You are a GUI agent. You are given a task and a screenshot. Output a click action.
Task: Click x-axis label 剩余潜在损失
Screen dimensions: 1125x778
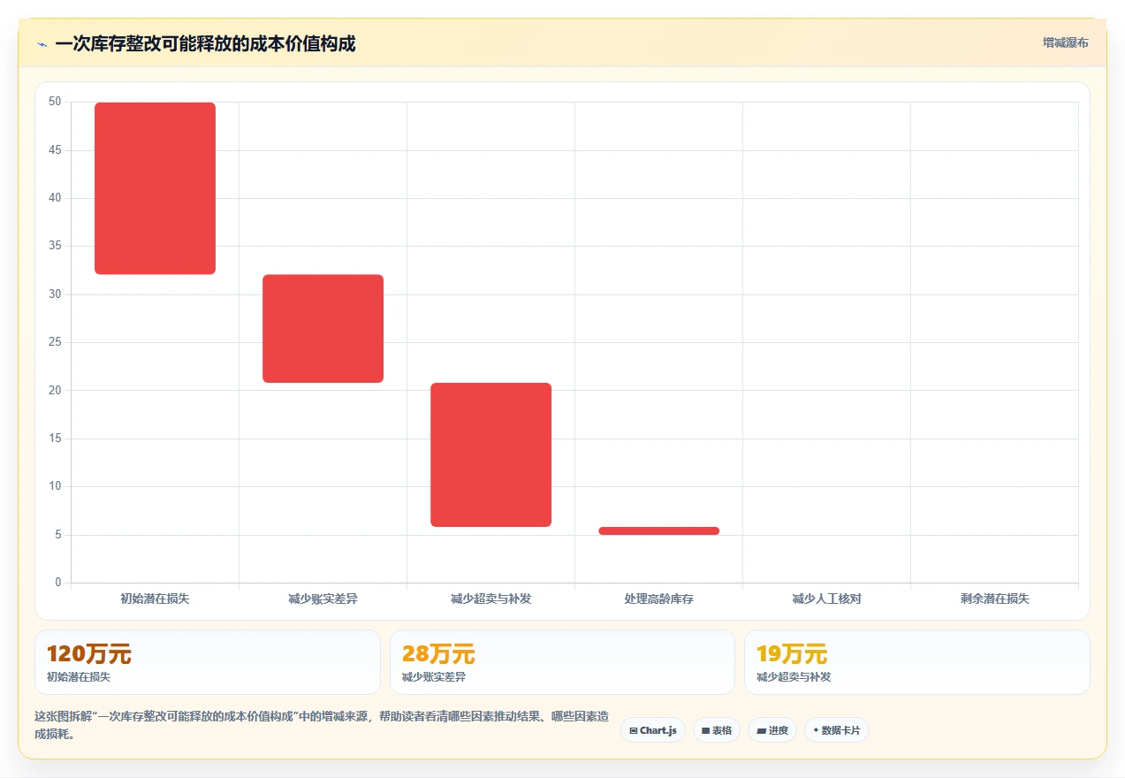[994, 599]
